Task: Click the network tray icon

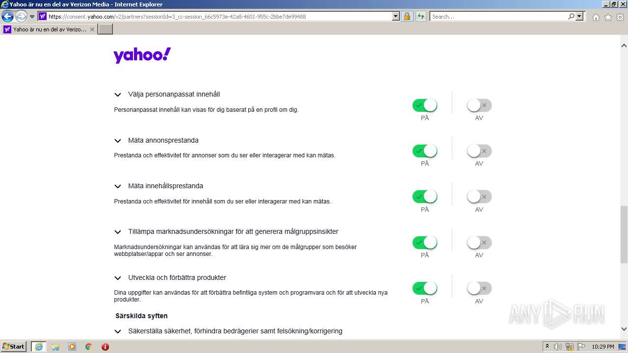Action: click(570, 347)
